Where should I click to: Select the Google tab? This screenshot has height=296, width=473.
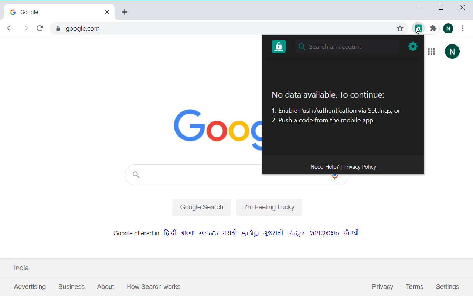[59, 12]
